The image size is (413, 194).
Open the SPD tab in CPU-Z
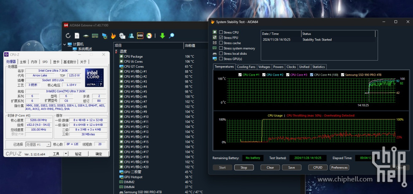(45, 62)
